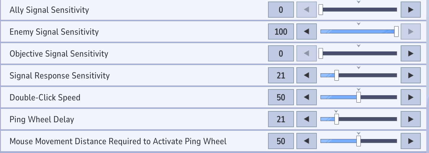Decrease Double-Click Speed with left arrow

point(306,97)
